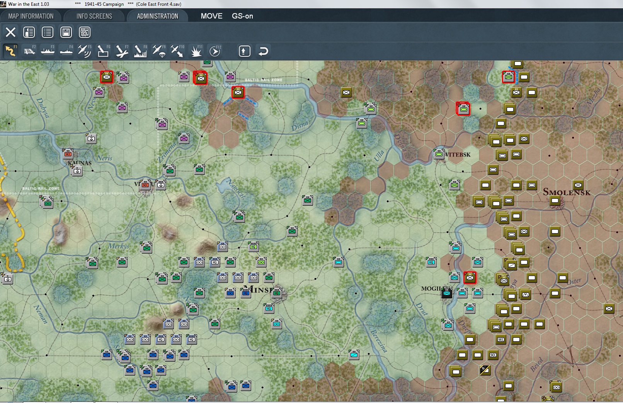Select the red SEC unit above KAUNAS
Screen dimensions: 623x403
68,154
